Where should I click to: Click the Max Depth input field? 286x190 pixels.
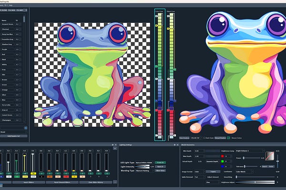pos(200,156)
